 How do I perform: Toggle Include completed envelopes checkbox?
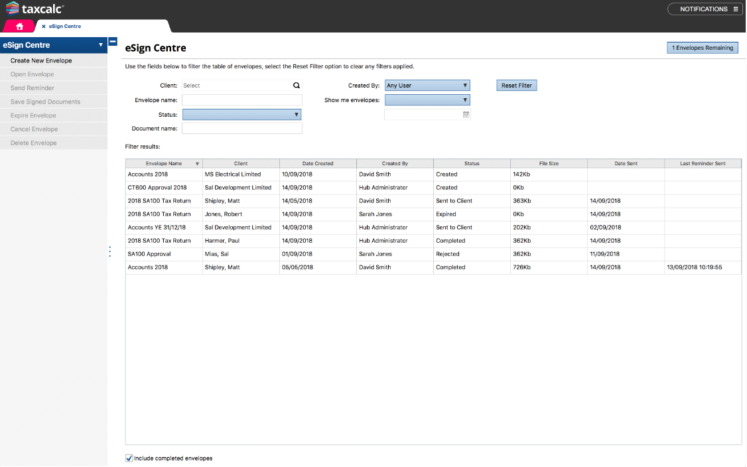(x=129, y=458)
